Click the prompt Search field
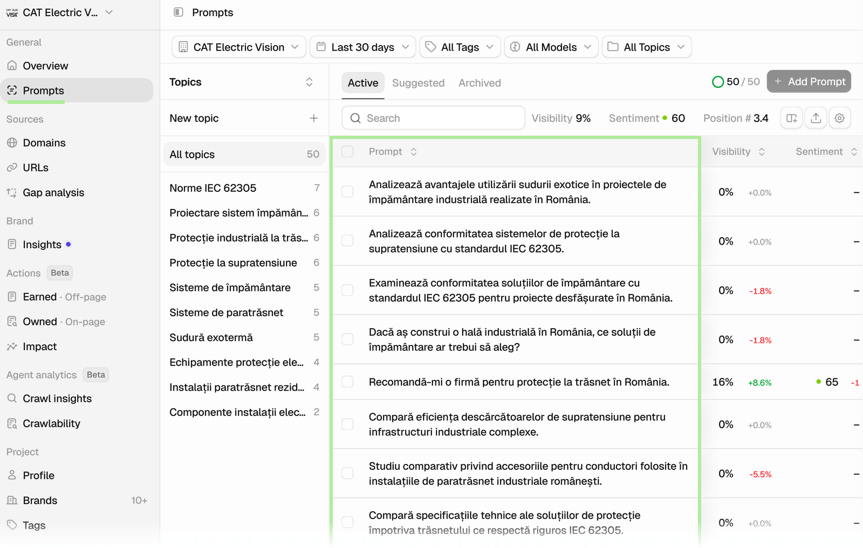The height and width of the screenshot is (548, 863). pos(433,118)
